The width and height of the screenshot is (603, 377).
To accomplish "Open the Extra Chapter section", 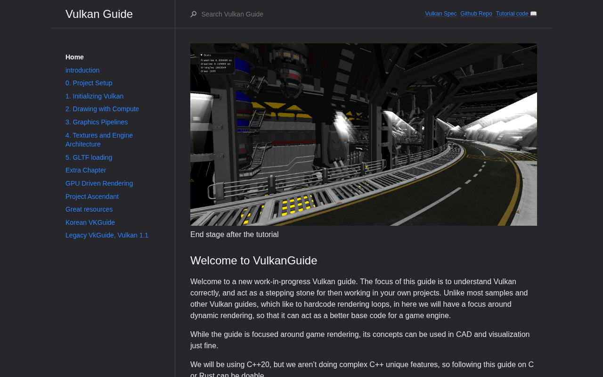I will pos(86,170).
